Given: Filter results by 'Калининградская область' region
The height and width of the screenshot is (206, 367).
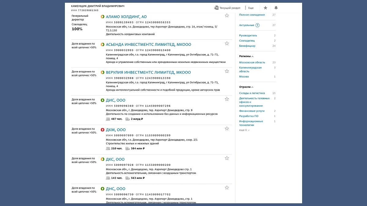Looking at the screenshot, I should 250,69.
